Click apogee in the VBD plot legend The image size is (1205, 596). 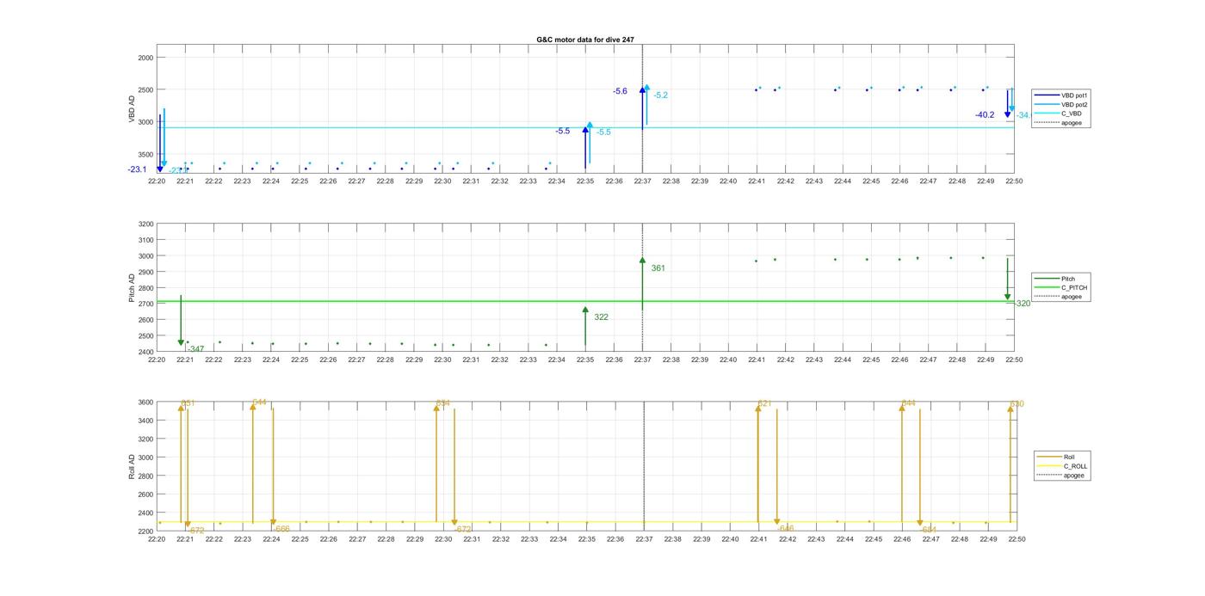(1058, 123)
